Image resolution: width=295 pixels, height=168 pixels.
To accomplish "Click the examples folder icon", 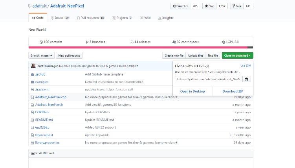I will click(32, 82).
